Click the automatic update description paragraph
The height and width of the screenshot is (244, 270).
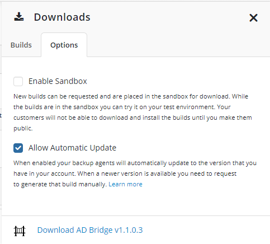click(135, 173)
